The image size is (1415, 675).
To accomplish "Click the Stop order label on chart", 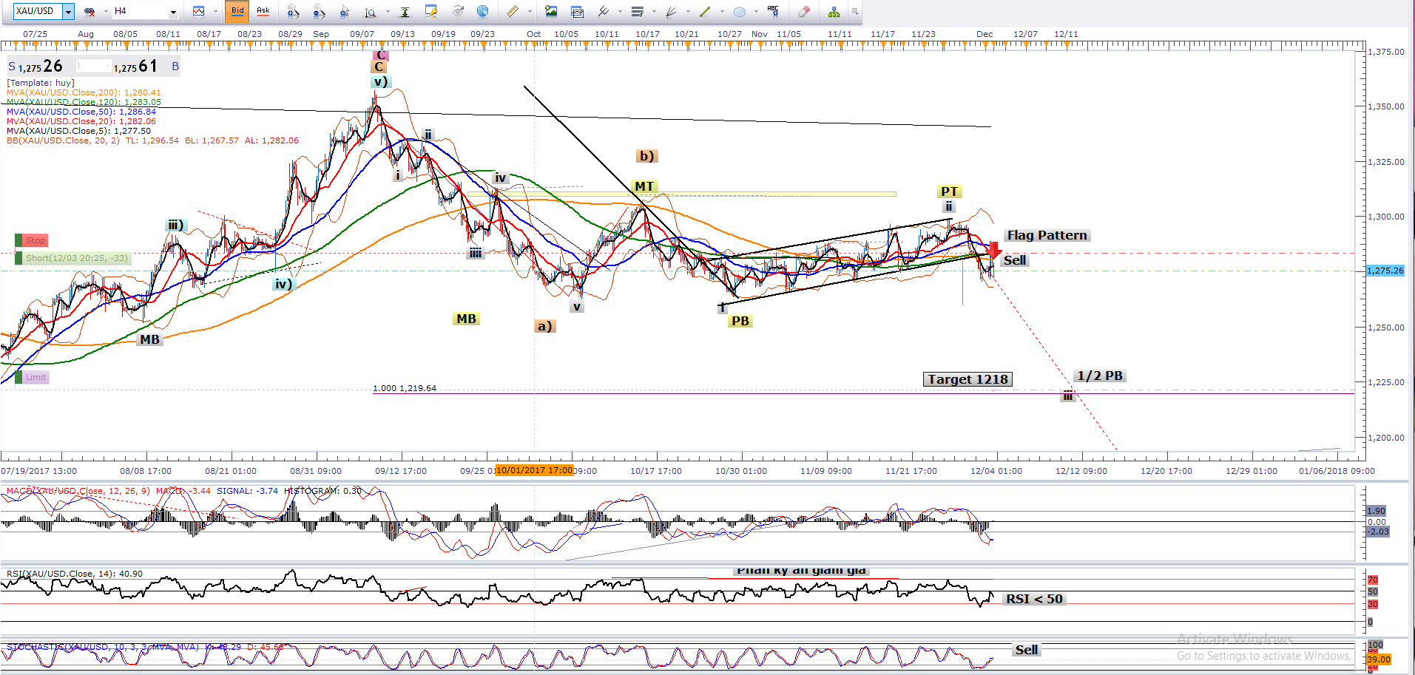I will (x=35, y=240).
